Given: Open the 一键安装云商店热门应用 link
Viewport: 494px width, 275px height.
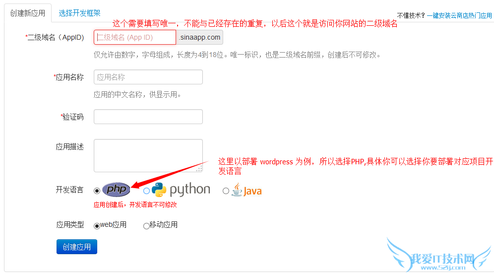Looking at the screenshot, I should pyautogui.click(x=459, y=15).
